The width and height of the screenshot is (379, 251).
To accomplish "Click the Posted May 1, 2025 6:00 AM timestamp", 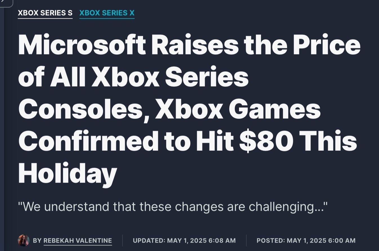I will point(306,241).
